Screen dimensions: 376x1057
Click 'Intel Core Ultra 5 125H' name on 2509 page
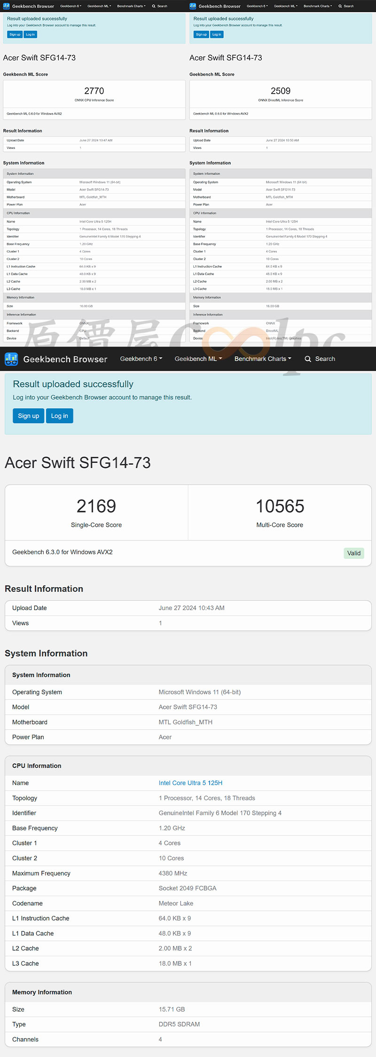[x=282, y=222]
